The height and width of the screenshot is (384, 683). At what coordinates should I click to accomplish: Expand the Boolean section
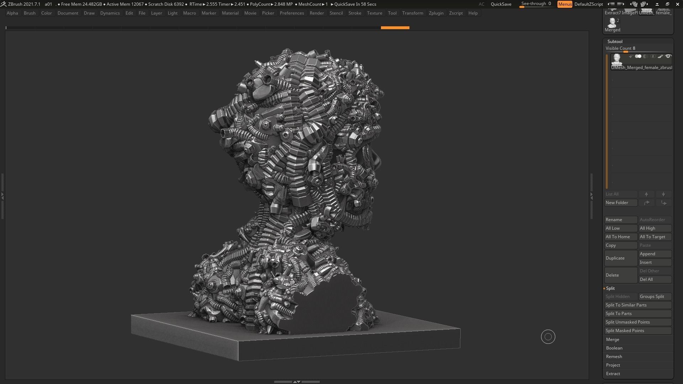tap(614, 348)
